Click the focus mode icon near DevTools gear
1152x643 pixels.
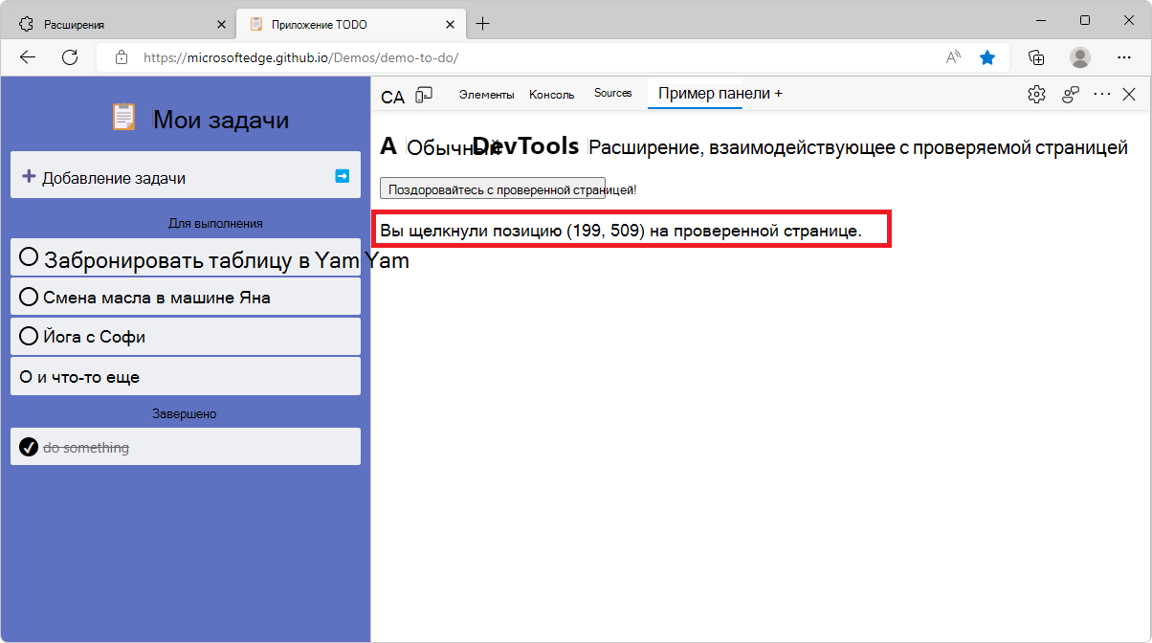pyautogui.click(x=1069, y=95)
